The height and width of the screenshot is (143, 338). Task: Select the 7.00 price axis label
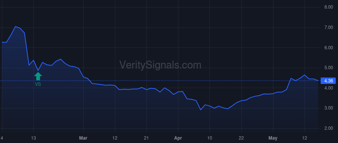(329, 27)
